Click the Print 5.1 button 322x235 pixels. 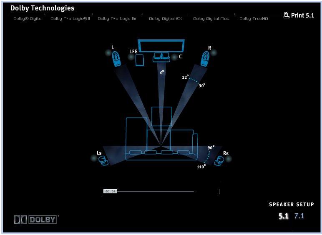tap(299, 15)
